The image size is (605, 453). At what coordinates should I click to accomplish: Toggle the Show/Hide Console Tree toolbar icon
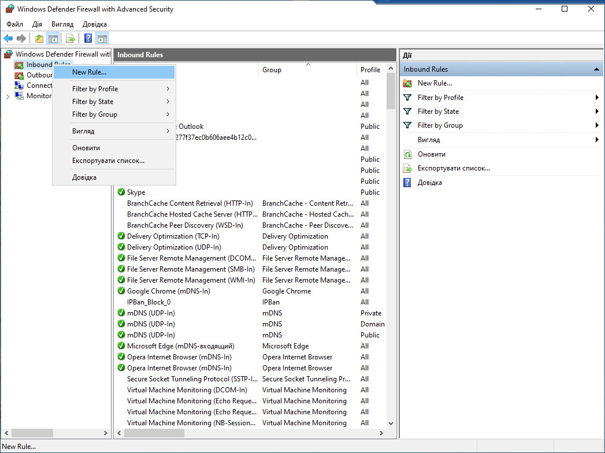pos(53,38)
